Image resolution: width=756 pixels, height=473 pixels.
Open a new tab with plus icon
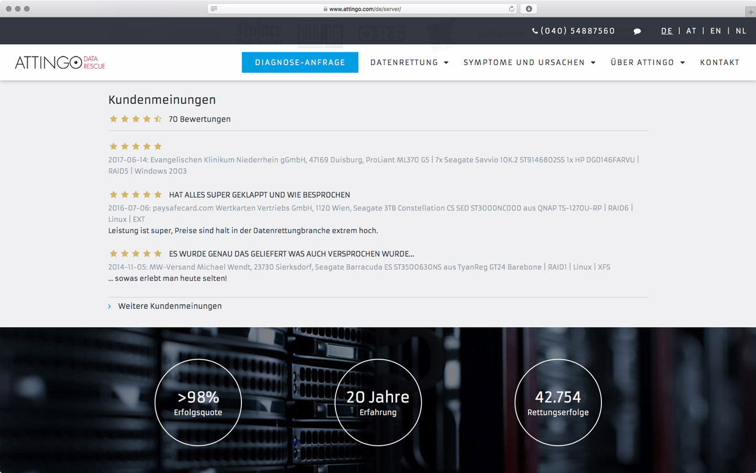coord(750,12)
